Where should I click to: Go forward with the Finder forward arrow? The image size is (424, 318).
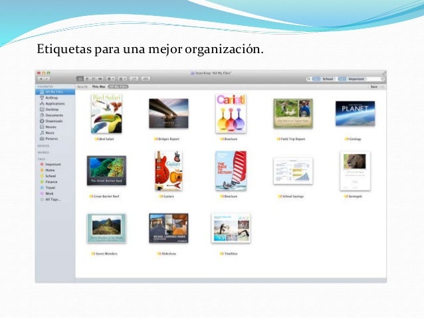[47, 79]
